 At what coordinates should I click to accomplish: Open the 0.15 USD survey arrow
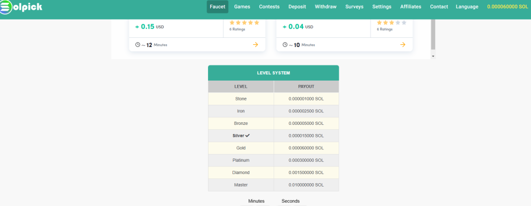[x=255, y=44]
